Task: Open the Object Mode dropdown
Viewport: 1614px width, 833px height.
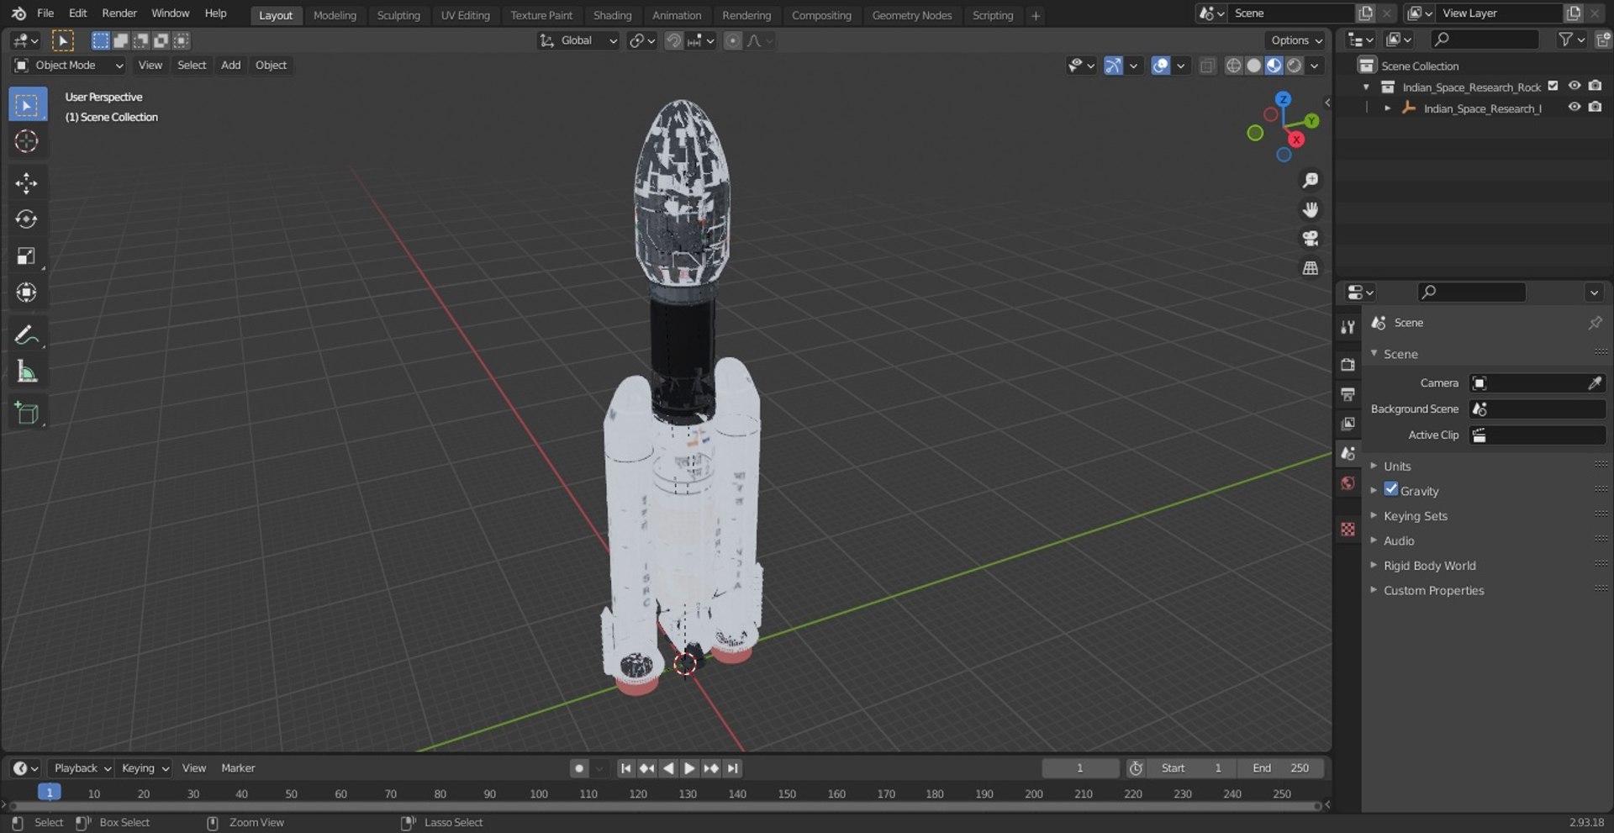Action: [69, 66]
